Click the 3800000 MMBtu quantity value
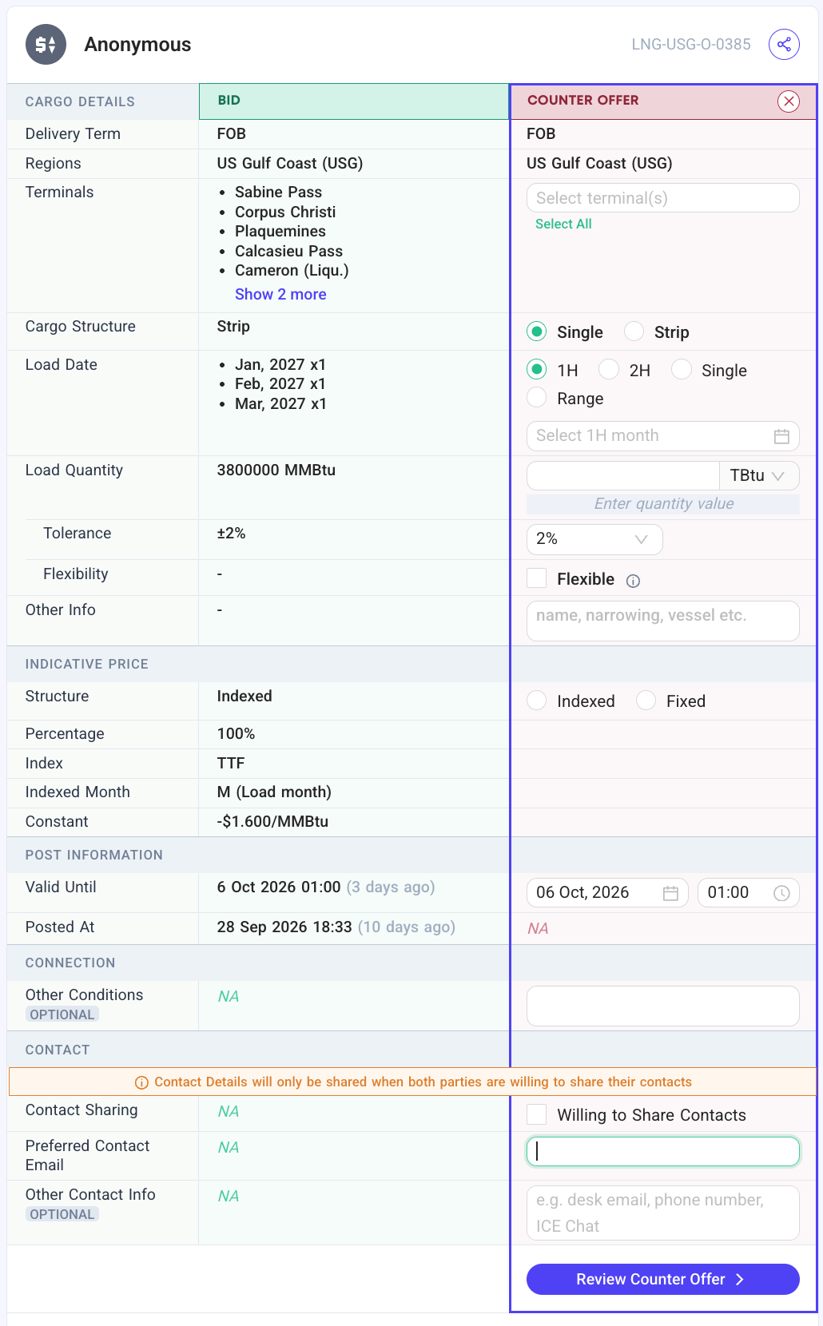This screenshot has width=823, height=1326. (x=276, y=470)
